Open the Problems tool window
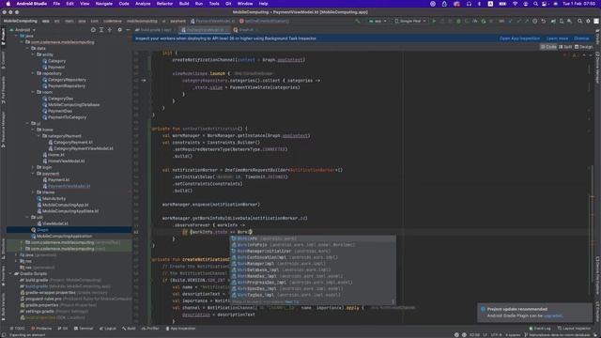The height and width of the screenshot is (338, 601). click(41, 329)
